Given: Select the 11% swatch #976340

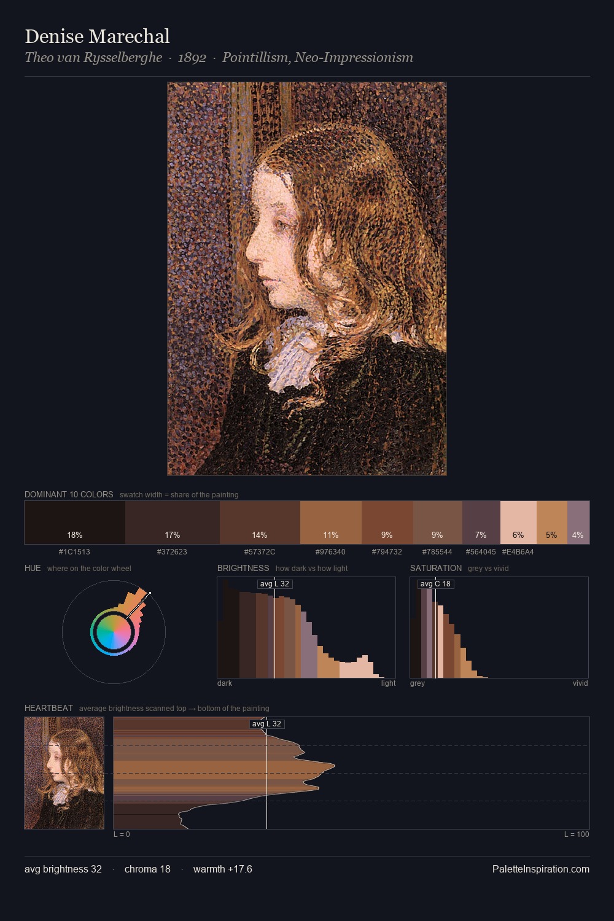Looking at the screenshot, I should [x=331, y=523].
